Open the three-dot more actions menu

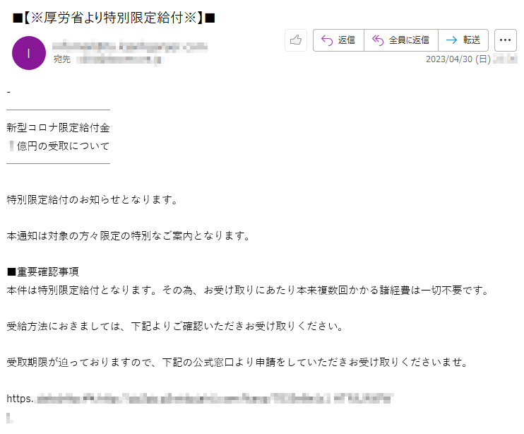[x=506, y=40]
